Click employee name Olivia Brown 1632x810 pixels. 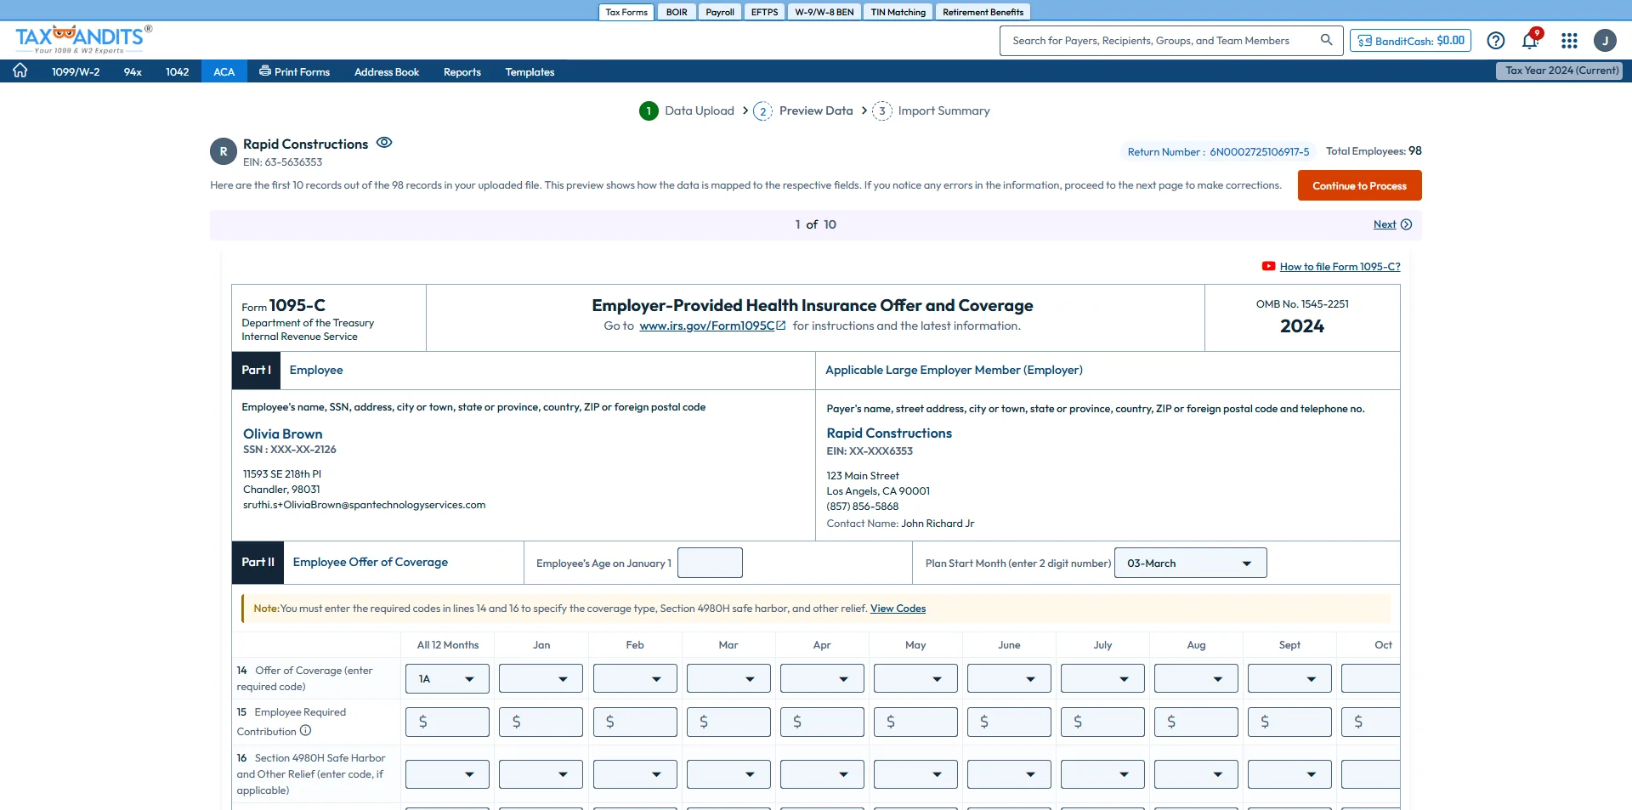tap(283, 433)
